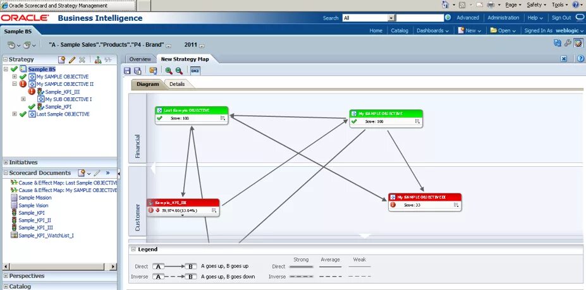Viewport: 586px width, 290px height.
Task: Click the left pane horizontal scrollbar right arrow
Action: [113, 267]
